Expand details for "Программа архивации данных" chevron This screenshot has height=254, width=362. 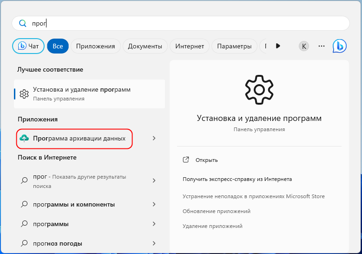pyautogui.click(x=154, y=138)
